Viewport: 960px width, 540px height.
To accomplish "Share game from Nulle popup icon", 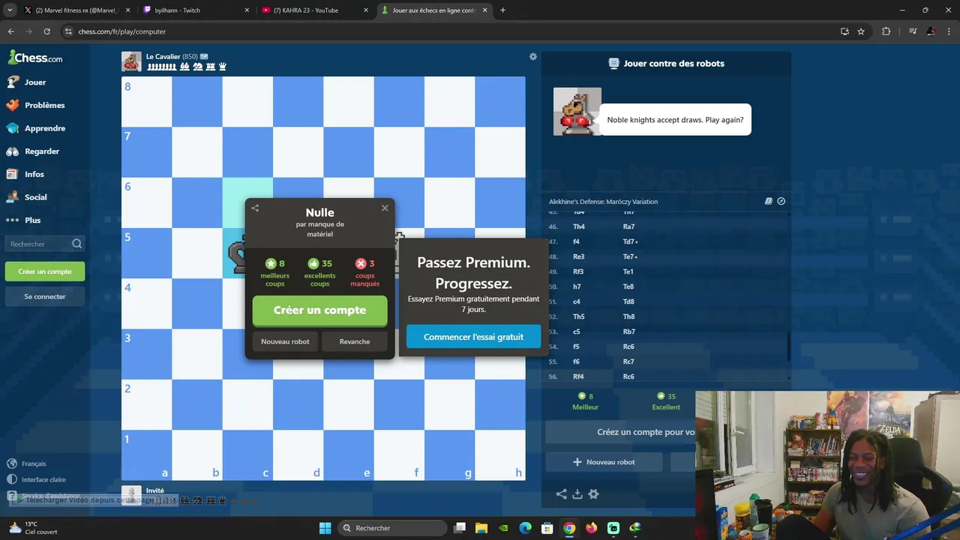I will point(255,208).
